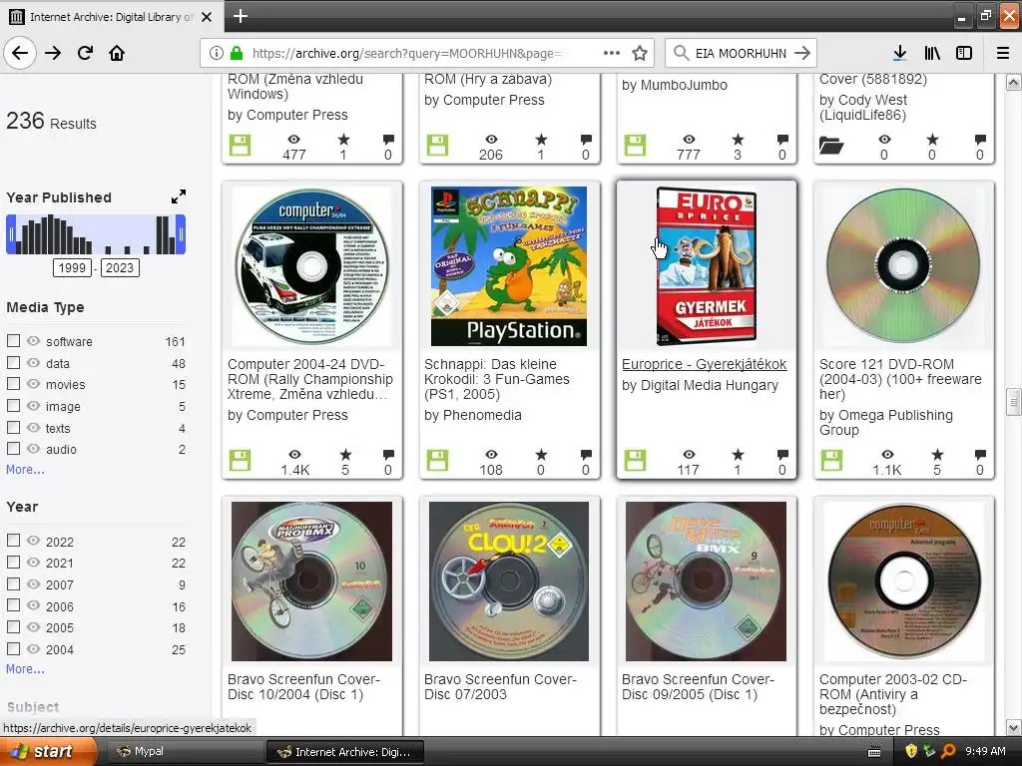Select the Internet Archive browser tab

[111, 17]
